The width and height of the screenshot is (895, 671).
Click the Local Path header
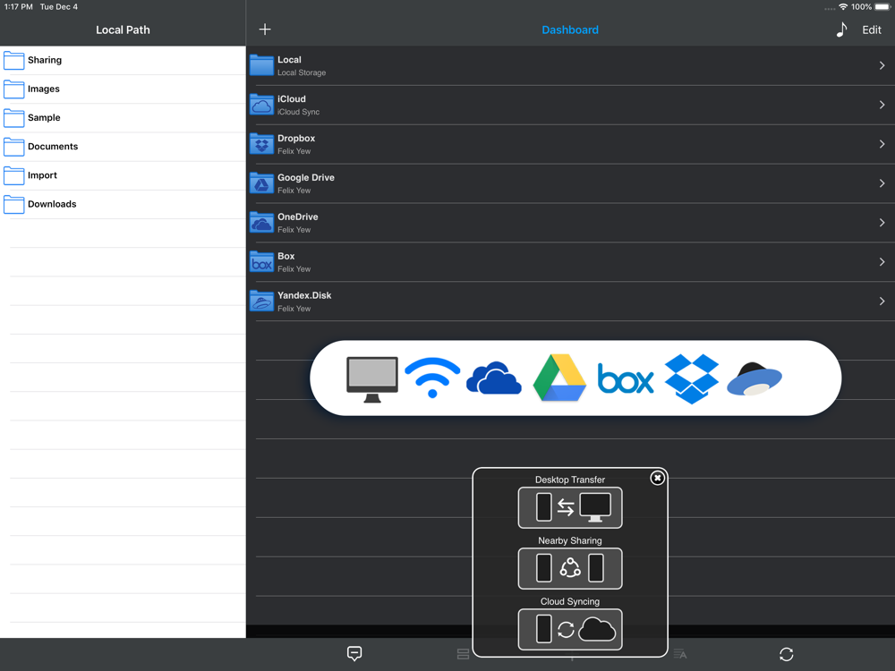[123, 30]
